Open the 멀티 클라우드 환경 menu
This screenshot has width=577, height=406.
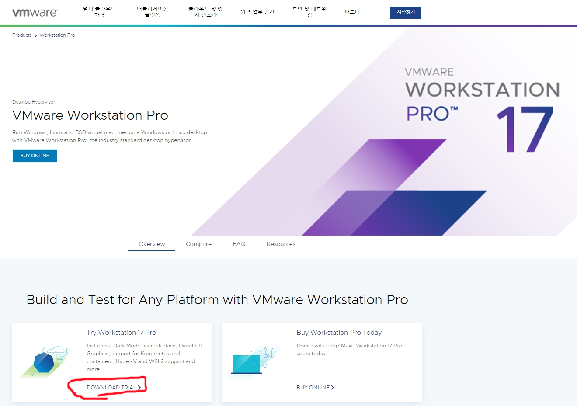point(99,12)
